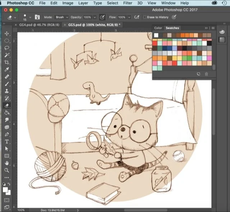Pick the white swatch in recent colors
The image size is (230, 212).
[x=156, y=35]
